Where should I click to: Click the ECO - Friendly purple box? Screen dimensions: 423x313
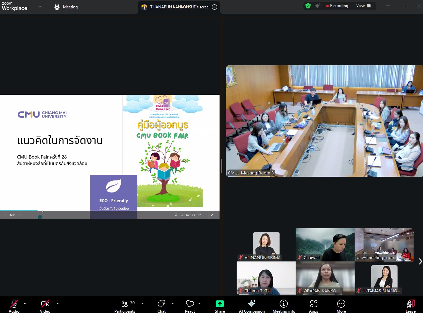click(114, 197)
